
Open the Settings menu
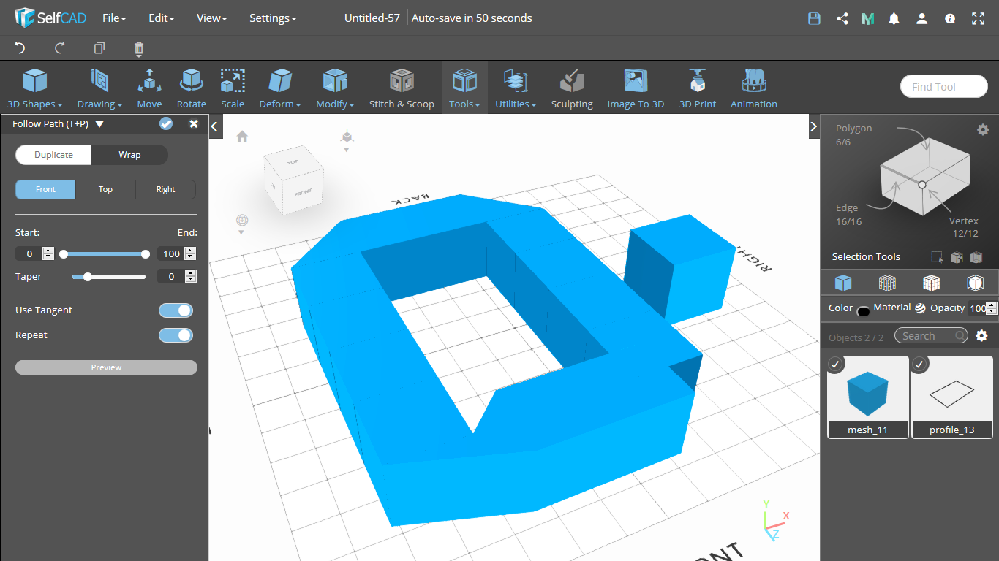273,18
